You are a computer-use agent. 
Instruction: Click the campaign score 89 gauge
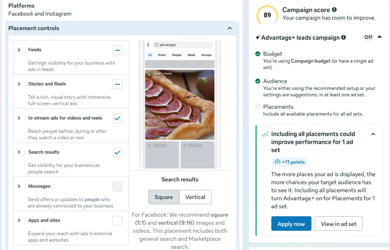[x=267, y=15]
